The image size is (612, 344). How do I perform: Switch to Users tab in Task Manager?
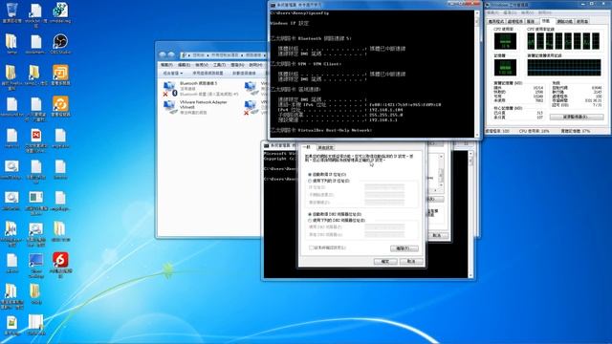point(582,21)
